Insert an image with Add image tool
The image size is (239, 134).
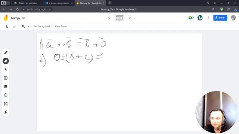pyautogui.click(x=6, y=86)
